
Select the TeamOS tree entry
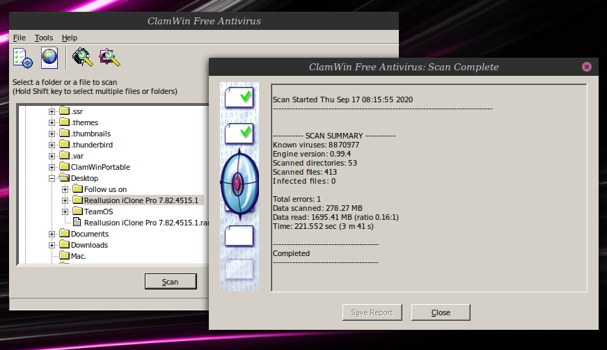pos(98,212)
